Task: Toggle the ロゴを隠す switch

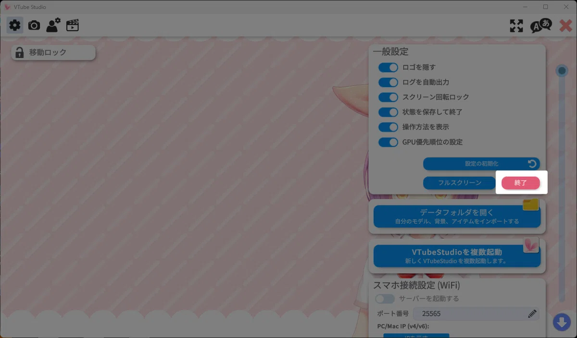Action: 388,67
